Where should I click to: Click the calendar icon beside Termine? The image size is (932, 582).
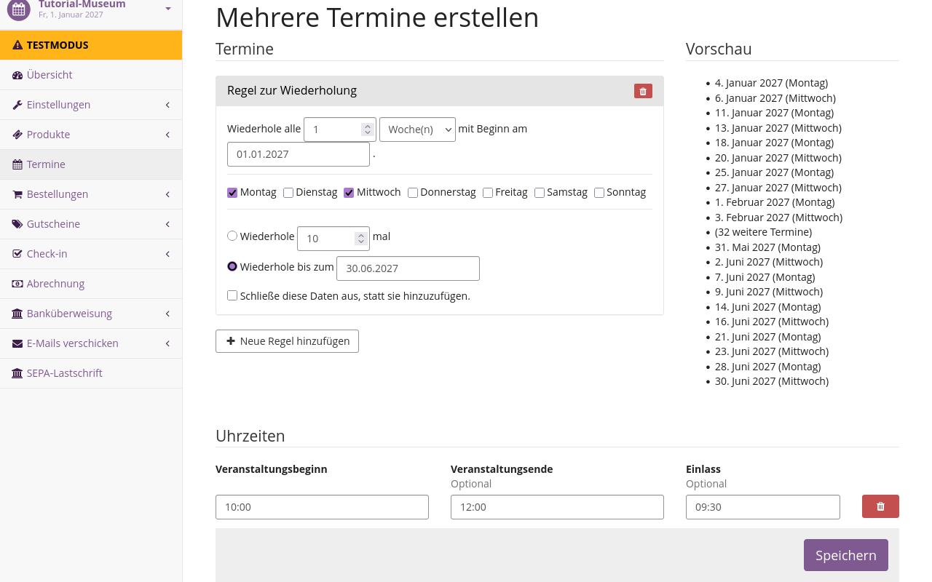[17, 164]
